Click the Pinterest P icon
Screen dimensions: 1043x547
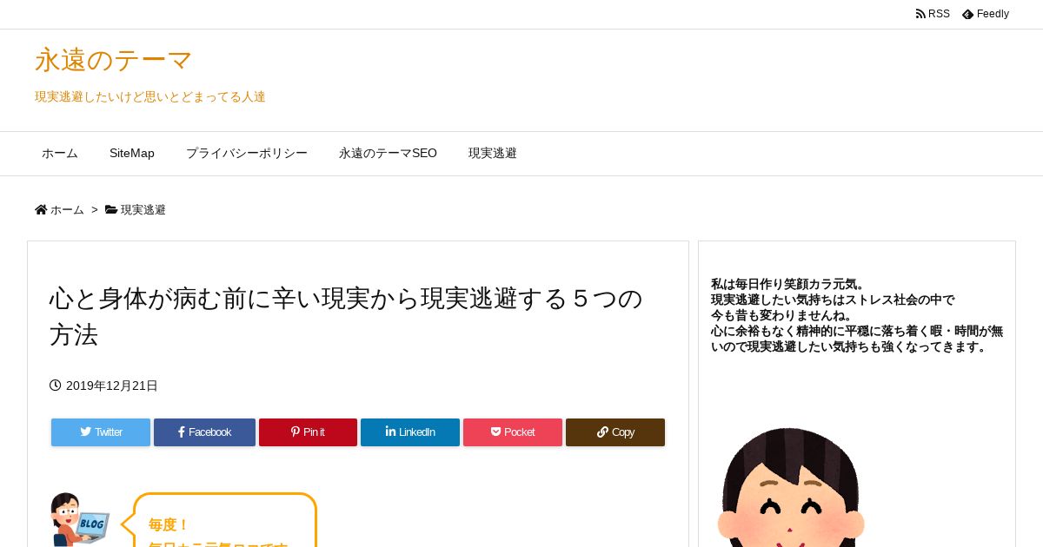[296, 432]
